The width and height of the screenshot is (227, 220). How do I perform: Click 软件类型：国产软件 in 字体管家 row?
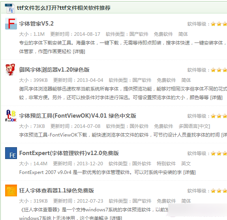point(127,34)
